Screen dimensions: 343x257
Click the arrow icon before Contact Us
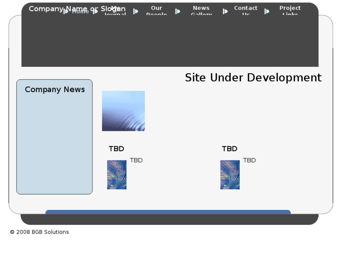225,11
